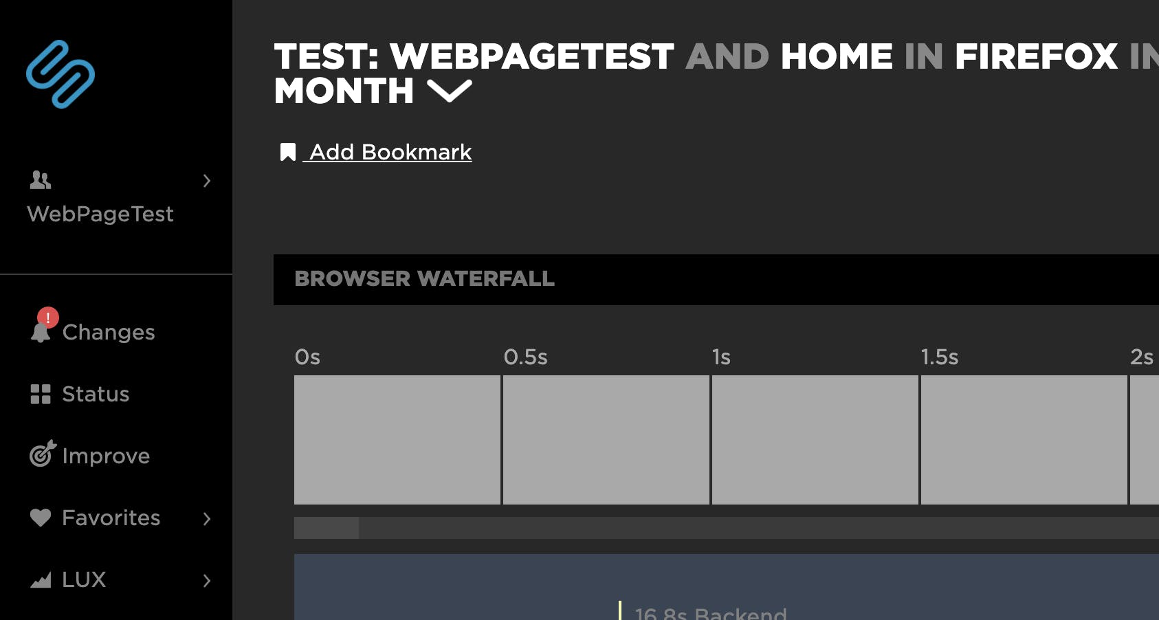This screenshot has width=1159, height=620.
Task: Click the Add Bookmark link
Action: tap(390, 152)
